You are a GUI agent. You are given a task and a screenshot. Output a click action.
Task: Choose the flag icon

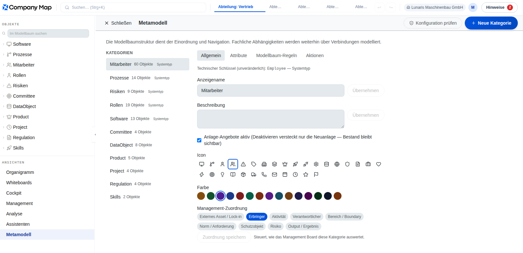pos(316,175)
